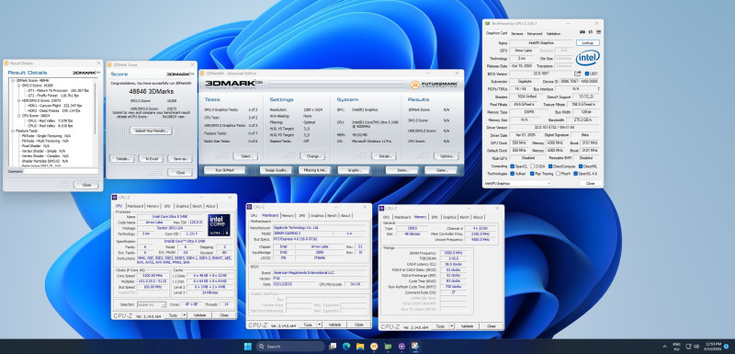This screenshot has width=735, height=354.
Task: Click the Comment input field in Result Details
Action: 61,172
